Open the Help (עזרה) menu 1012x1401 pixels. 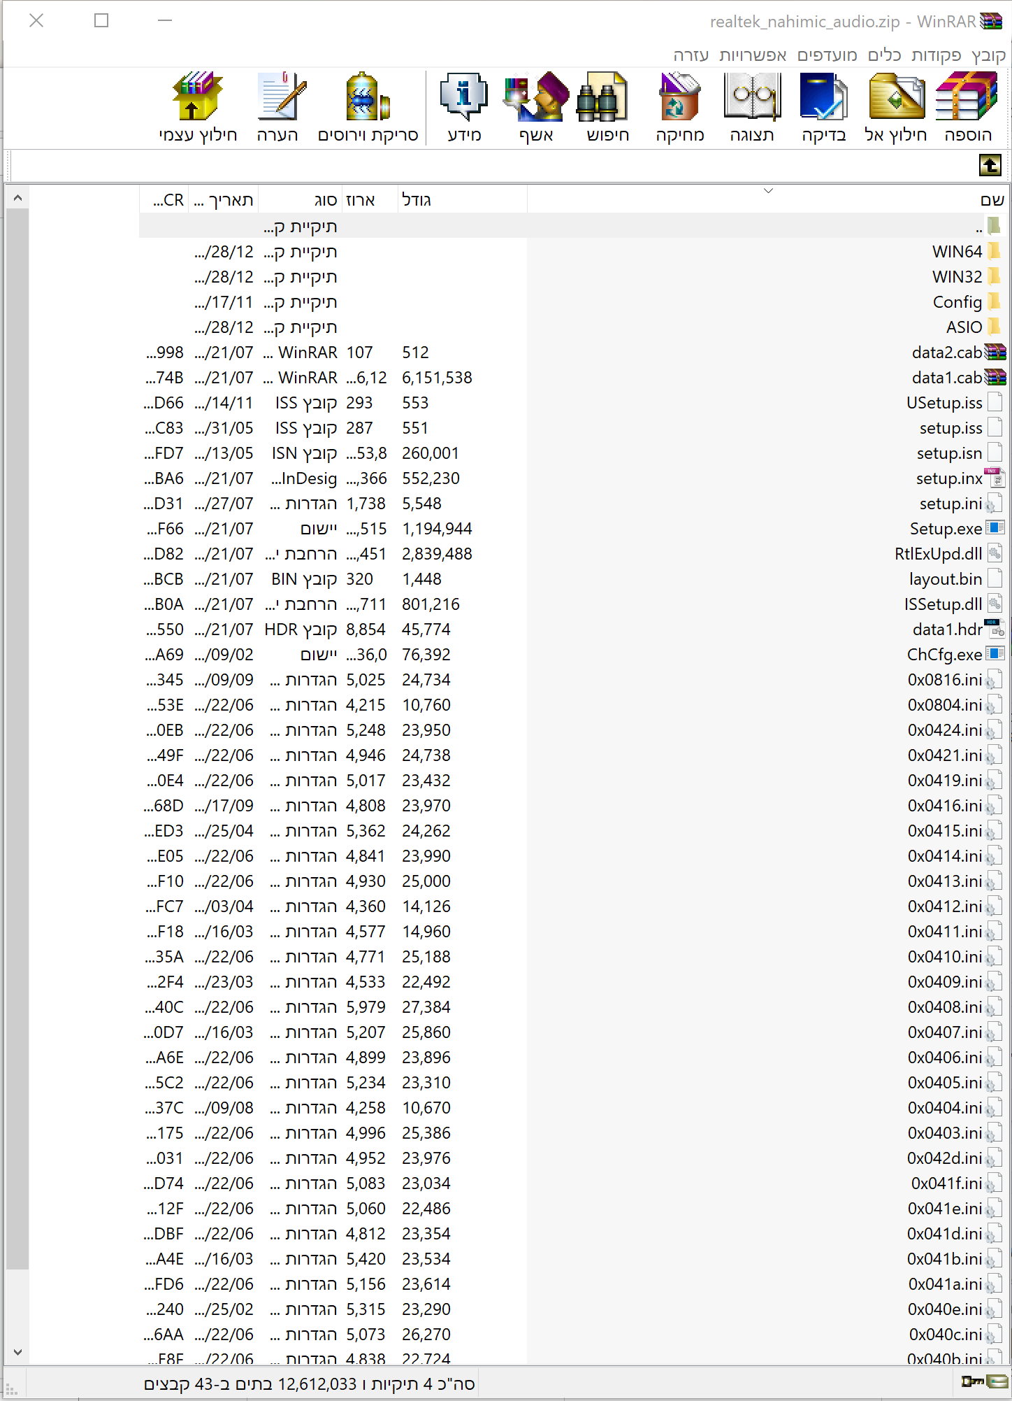pyautogui.click(x=691, y=55)
